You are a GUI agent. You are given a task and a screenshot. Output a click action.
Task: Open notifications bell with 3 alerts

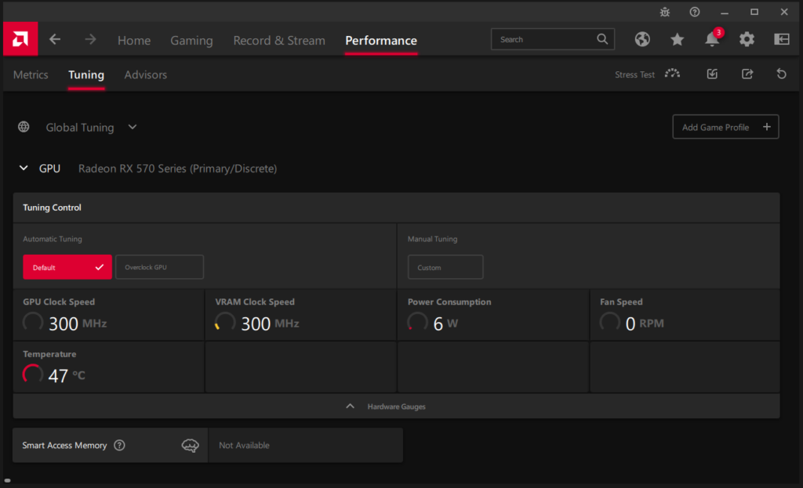click(713, 38)
